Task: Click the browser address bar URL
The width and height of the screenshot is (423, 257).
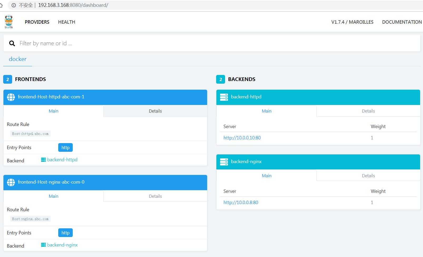Action: [73, 5]
